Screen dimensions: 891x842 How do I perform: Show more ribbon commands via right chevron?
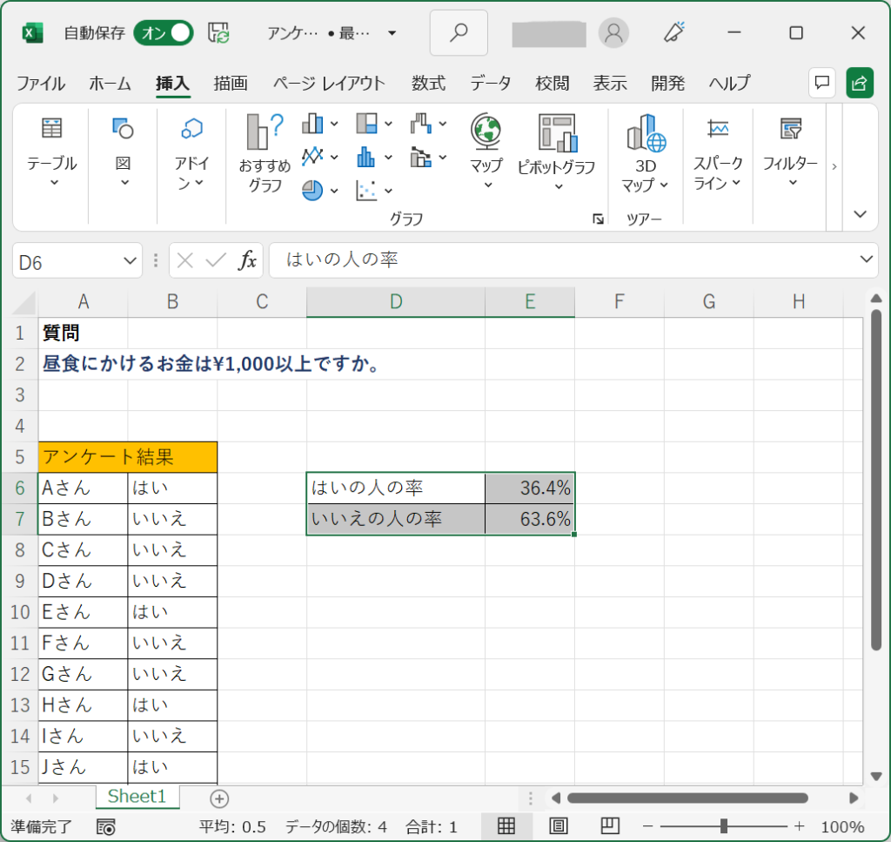click(x=834, y=166)
